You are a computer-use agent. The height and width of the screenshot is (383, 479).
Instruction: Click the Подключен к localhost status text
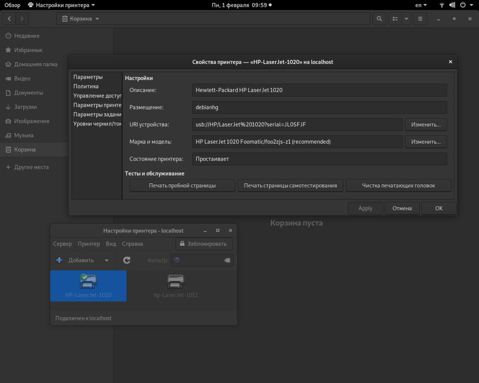coord(83,318)
